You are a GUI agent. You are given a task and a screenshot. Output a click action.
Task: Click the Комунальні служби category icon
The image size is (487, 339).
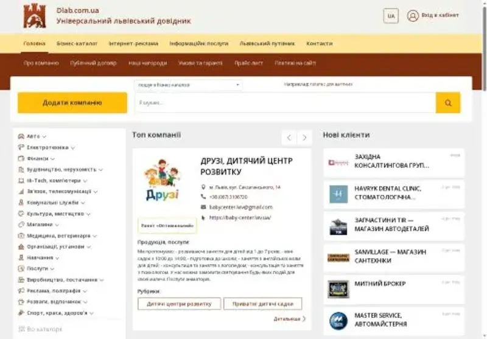tap(21, 203)
